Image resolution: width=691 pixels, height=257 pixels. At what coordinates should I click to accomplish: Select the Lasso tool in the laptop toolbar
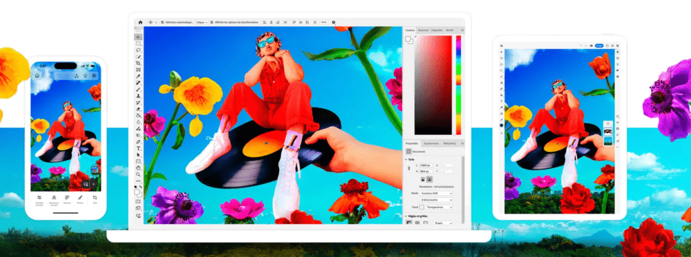coord(138,50)
